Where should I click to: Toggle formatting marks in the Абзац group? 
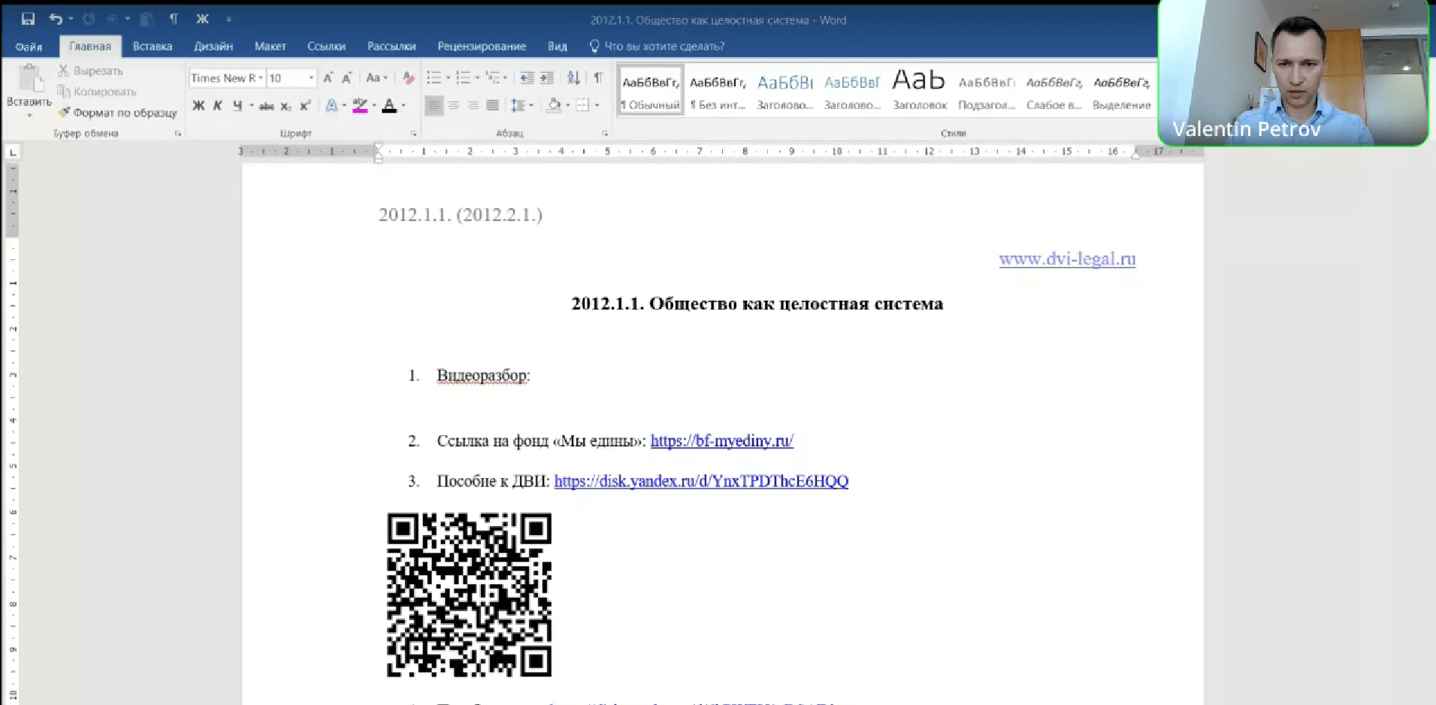(598, 78)
